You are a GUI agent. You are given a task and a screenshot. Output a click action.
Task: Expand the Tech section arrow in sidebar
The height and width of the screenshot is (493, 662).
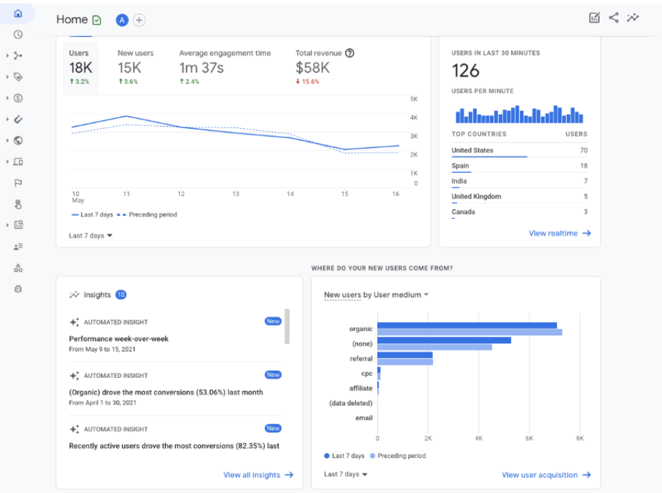point(7,162)
